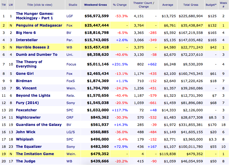This screenshot has width=229, height=165.
Task: Click the WB studio link for The Judge
Action: tap(69, 161)
